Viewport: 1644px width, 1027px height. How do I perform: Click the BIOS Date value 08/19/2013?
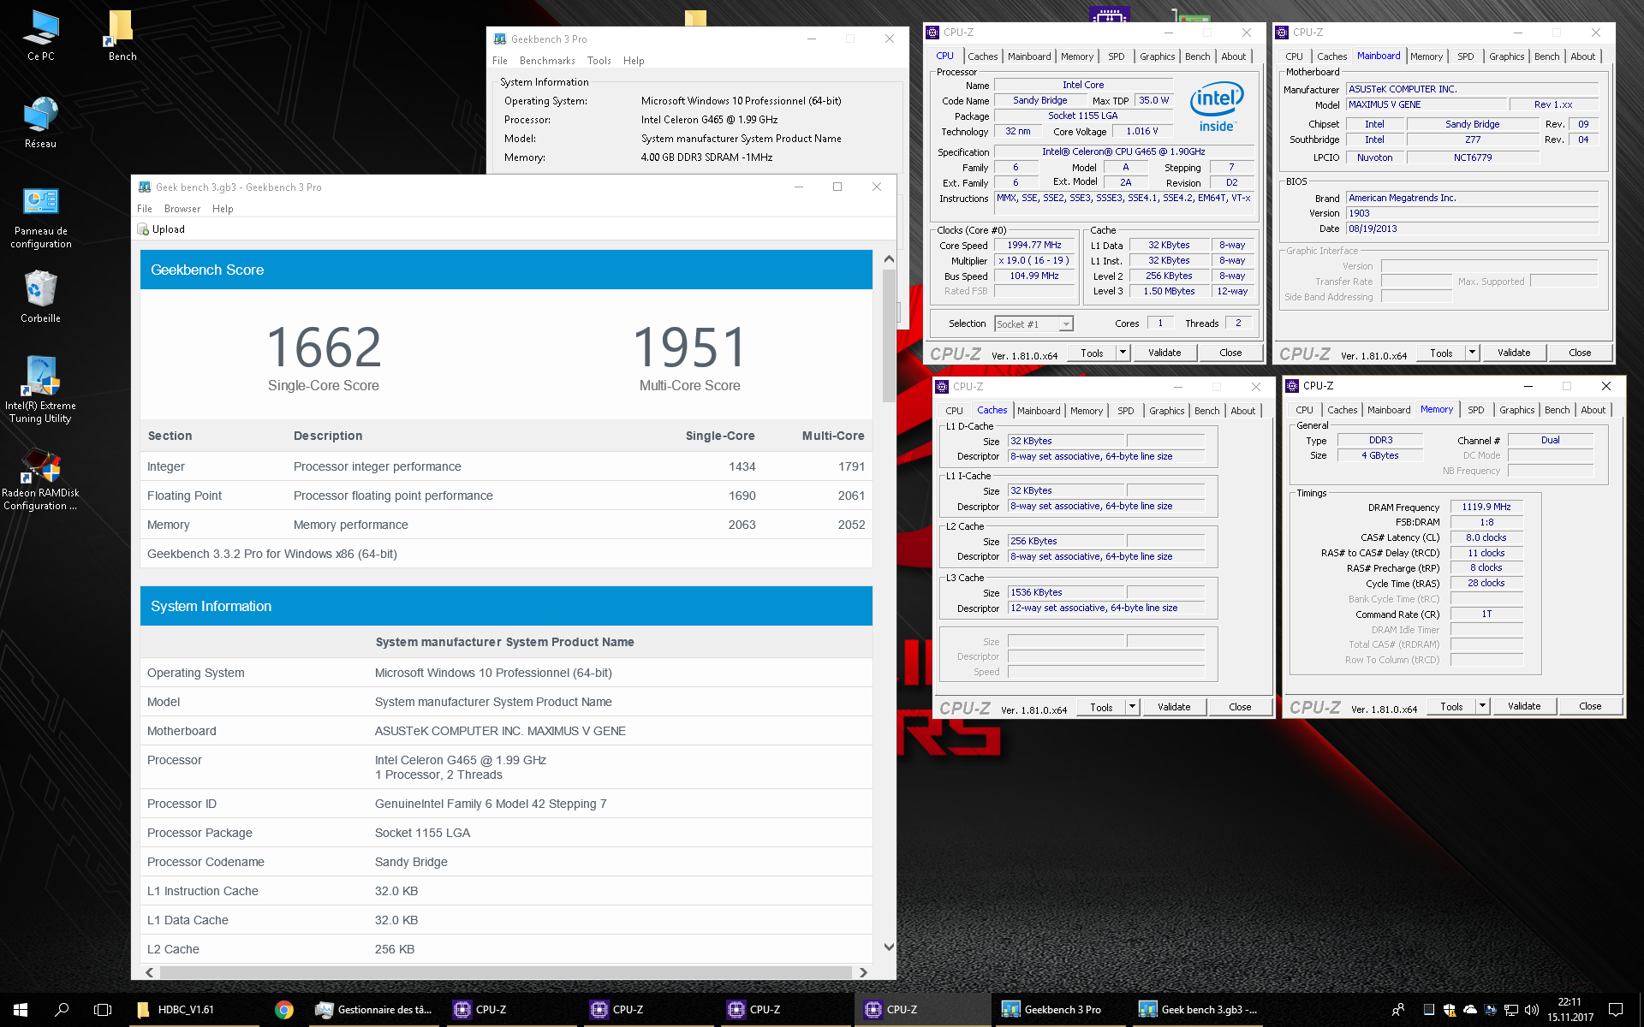(x=1472, y=229)
